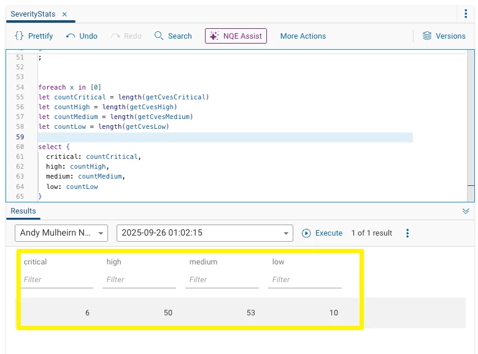Click the highlighted empty line 59
The image size is (478, 354).
coord(225,137)
